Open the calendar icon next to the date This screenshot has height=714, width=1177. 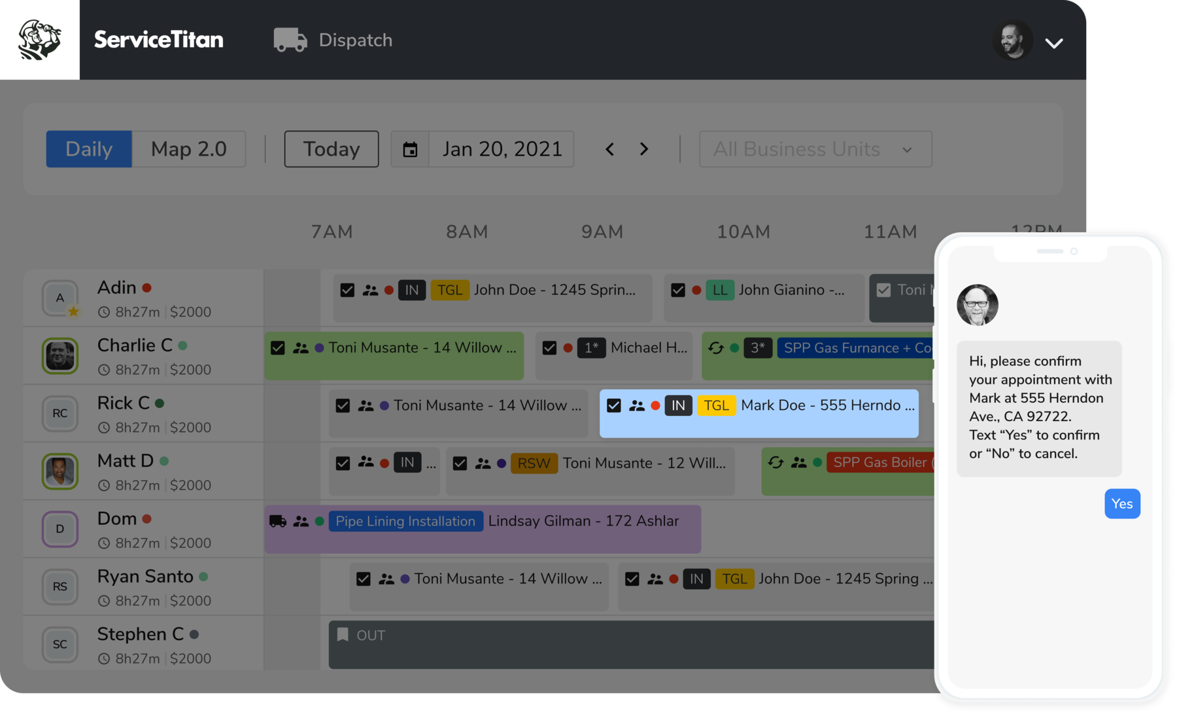coord(409,149)
